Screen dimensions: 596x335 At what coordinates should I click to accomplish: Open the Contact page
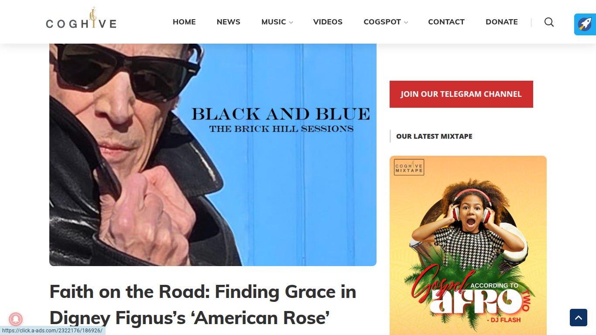point(446,22)
